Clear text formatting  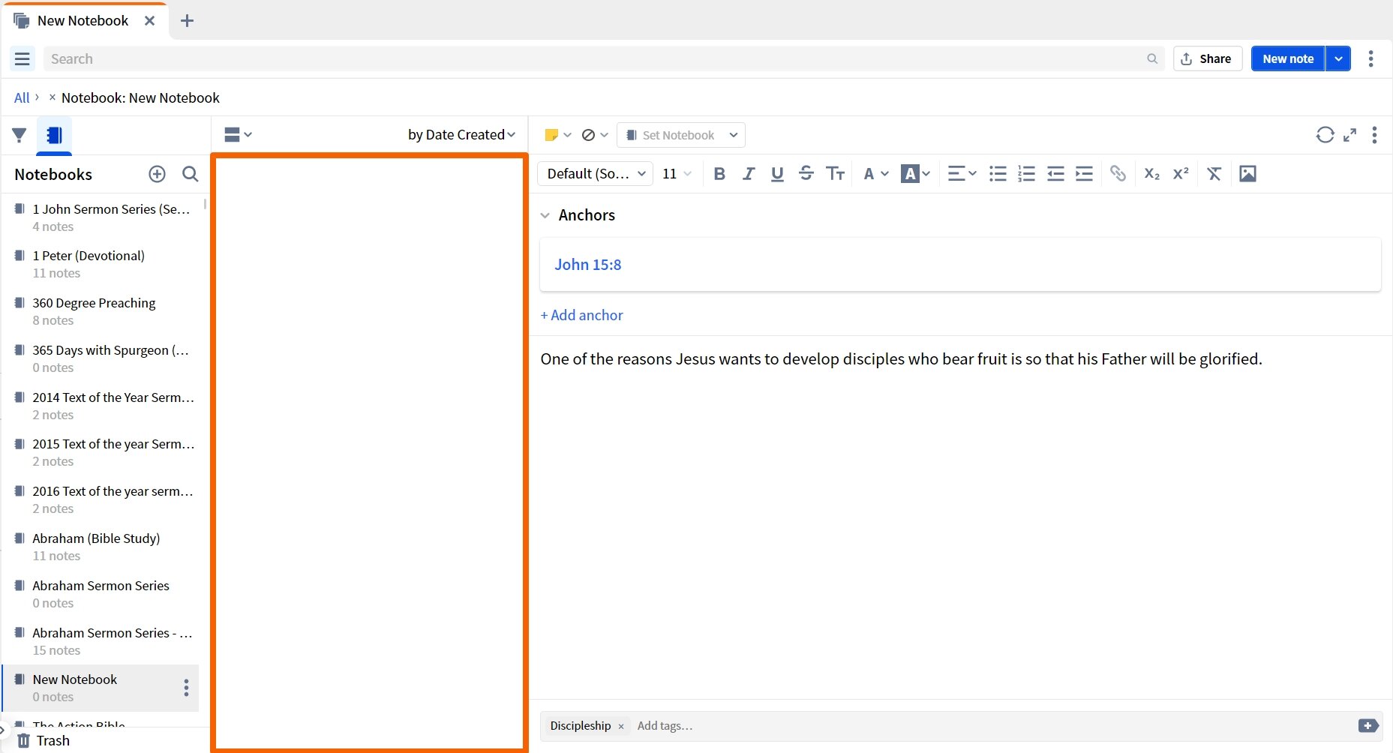[1214, 174]
